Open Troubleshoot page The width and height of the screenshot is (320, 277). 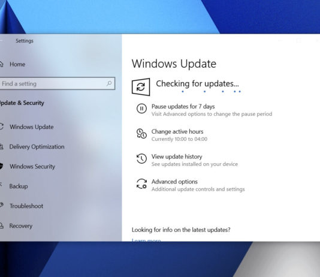[x=26, y=206]
